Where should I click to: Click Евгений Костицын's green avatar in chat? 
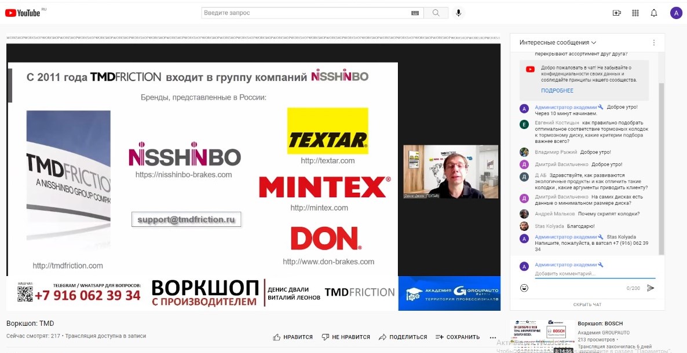524,125
